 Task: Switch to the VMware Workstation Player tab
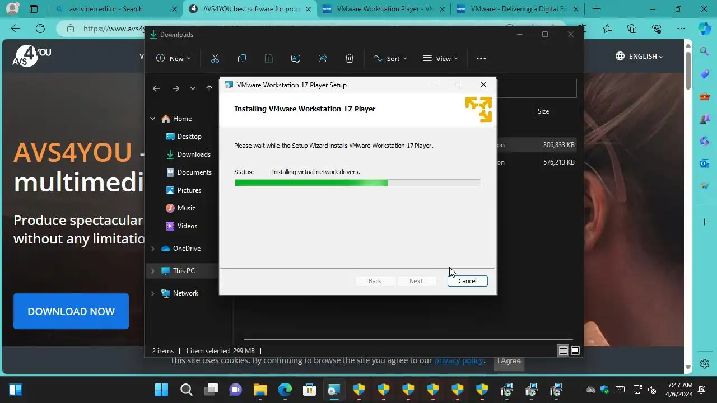click(384, 9)
